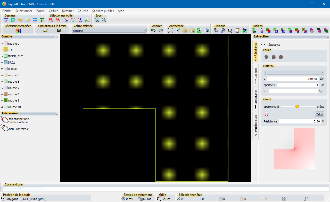
Task: Select the third shape icon under Forme
Action: pos(281,57)
